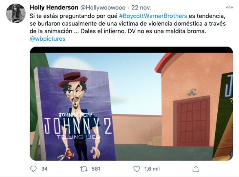
Task: Click the cartoon character's red hat
Action: point(73,79)
